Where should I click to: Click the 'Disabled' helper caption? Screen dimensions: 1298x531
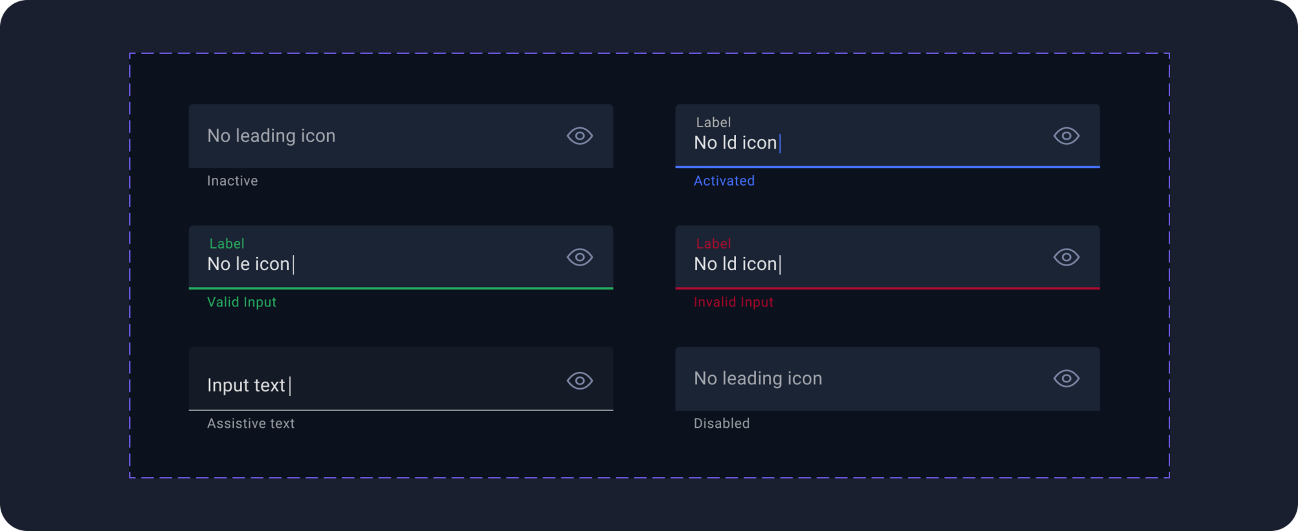click(x=722, y=424)
